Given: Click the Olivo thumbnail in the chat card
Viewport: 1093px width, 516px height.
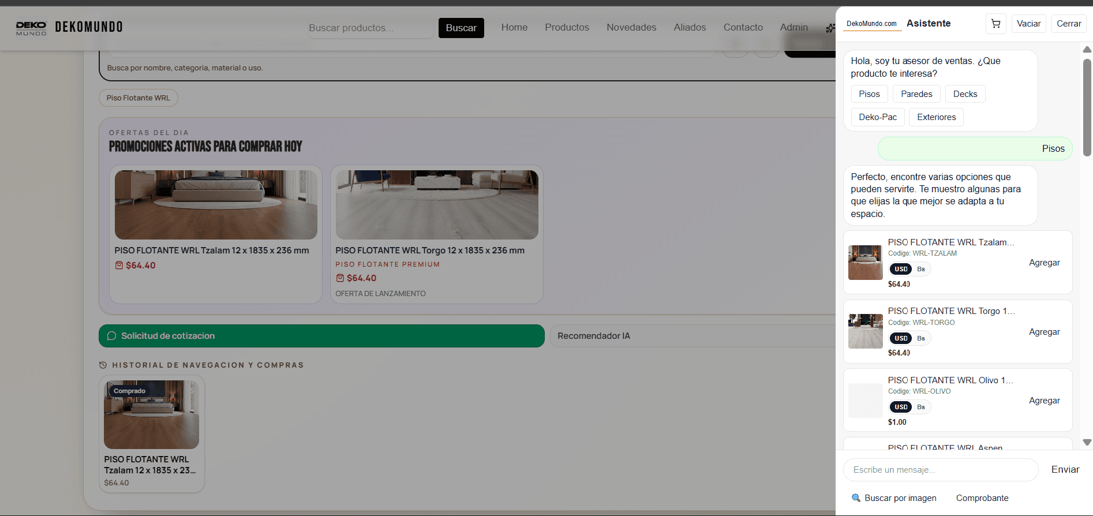Looking at the screenshot, I should coord(865,401).
